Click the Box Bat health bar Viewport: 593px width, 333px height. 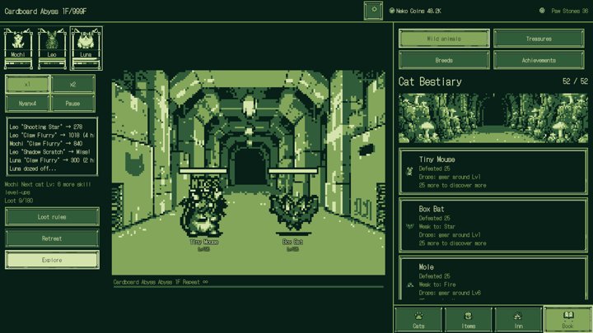tap(293, 171)
